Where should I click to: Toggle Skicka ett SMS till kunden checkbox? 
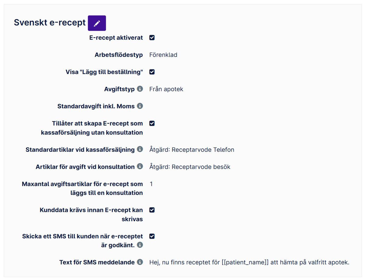(x=152, y=236)
